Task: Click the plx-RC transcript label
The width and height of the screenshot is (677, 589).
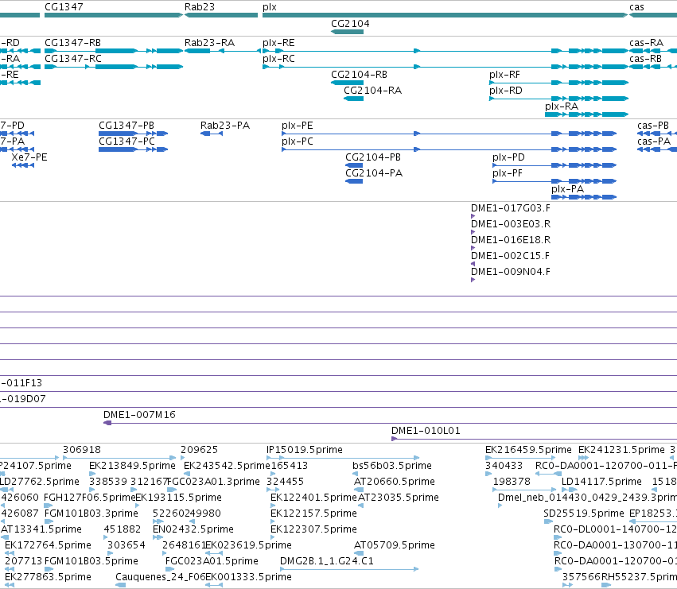Action: (x=278, y=59)
